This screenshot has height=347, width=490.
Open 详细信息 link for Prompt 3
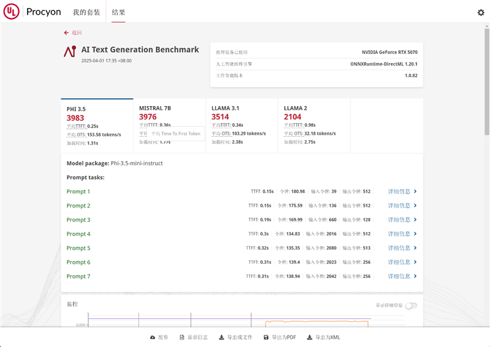click(x=399, y=219)
